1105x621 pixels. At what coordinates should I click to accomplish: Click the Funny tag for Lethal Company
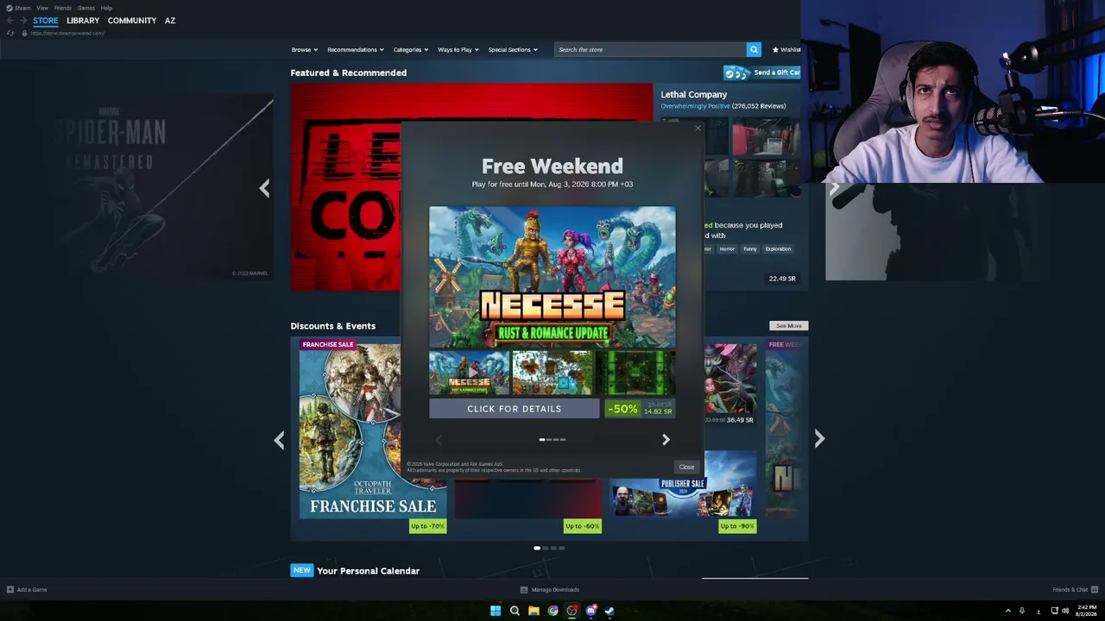(749, 249)
